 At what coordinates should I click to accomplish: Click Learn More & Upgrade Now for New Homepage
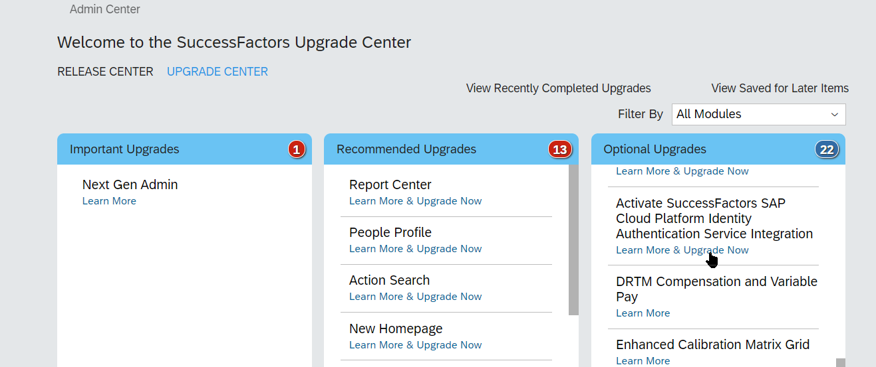pyautogui.click(x=415, y=345)
